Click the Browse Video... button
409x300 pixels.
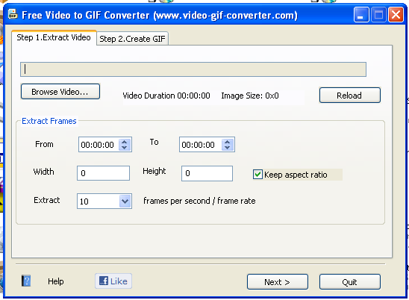60,92
